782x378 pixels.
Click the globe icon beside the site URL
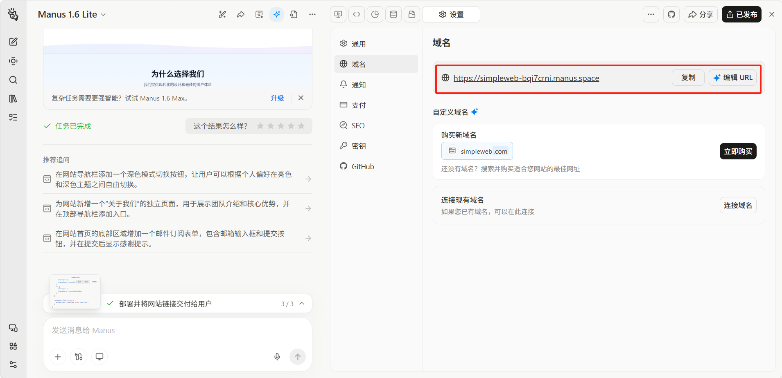click(445, 78)
